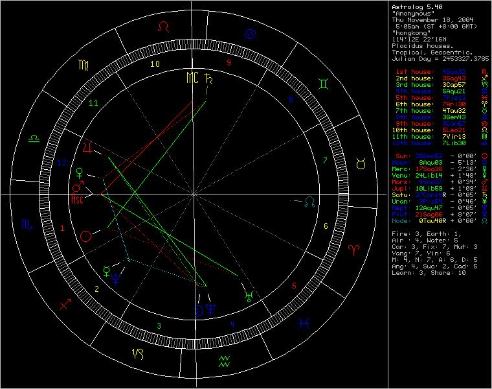Select house number 5 on the wheel
The width and height of the screenshot is (492, 389).
click(294, 286)
